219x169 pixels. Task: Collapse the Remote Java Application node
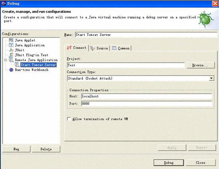coord(5,60)
